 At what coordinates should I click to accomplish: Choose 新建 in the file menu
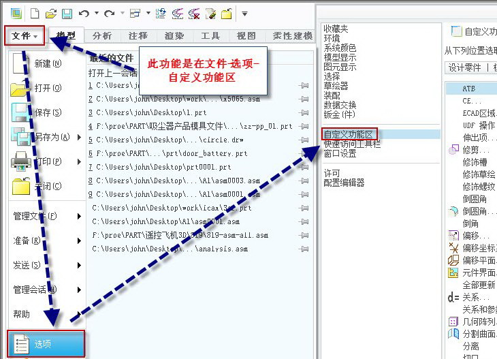(x=47, y=63)
